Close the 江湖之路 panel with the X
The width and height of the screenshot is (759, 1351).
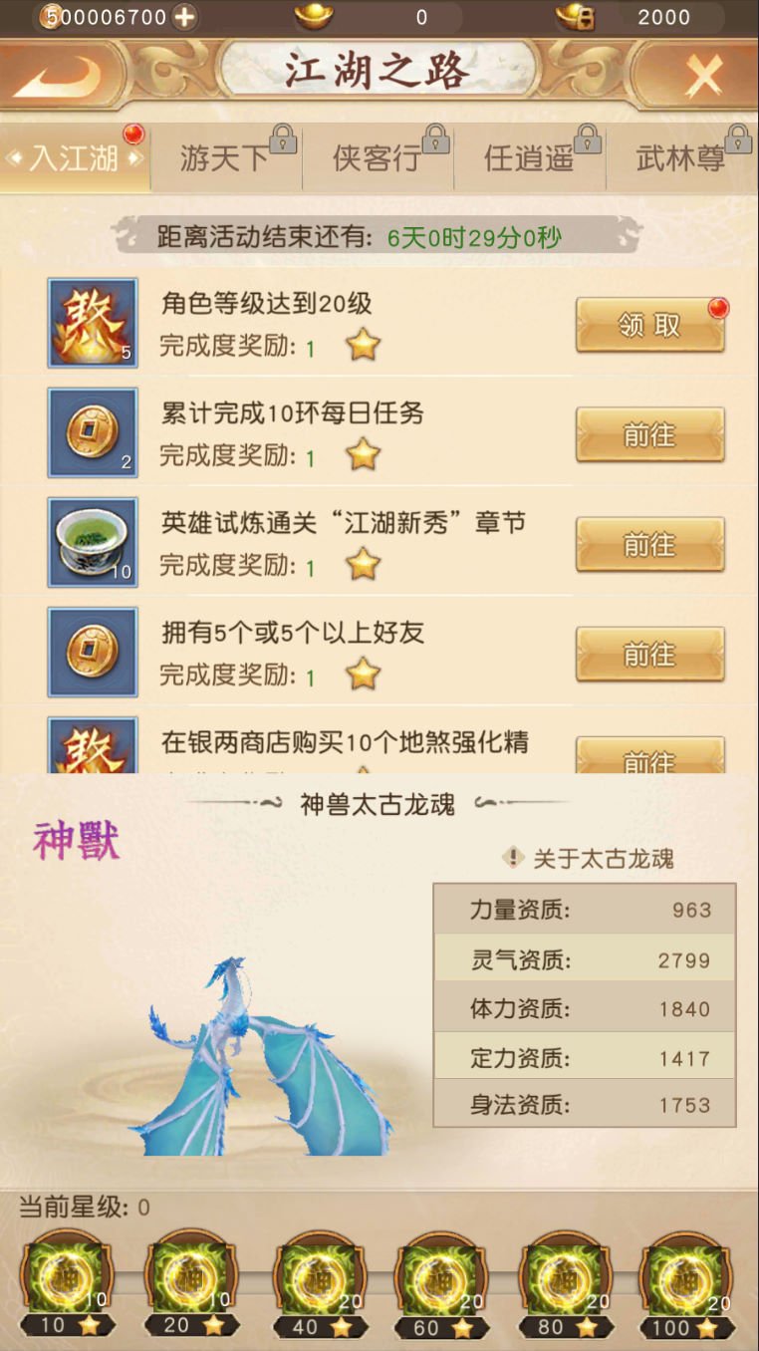coord(704,76)
